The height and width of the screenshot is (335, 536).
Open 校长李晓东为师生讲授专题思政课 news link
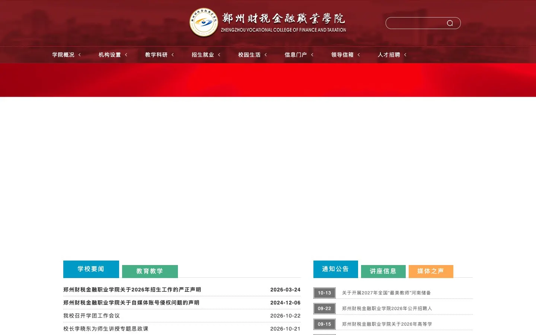(x=106, y=329)
